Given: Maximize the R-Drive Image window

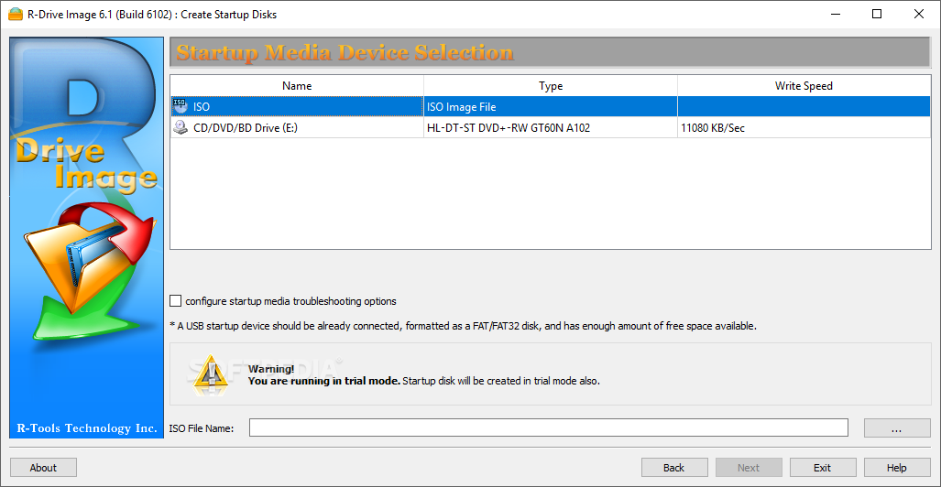Looking at the screenshot, I should click(877, 15).
